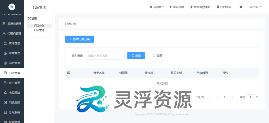Focus the 请输入分类名称 input field
Image resolution: width=269 pixels, height=123 pixels.
(x=105, y=55)
